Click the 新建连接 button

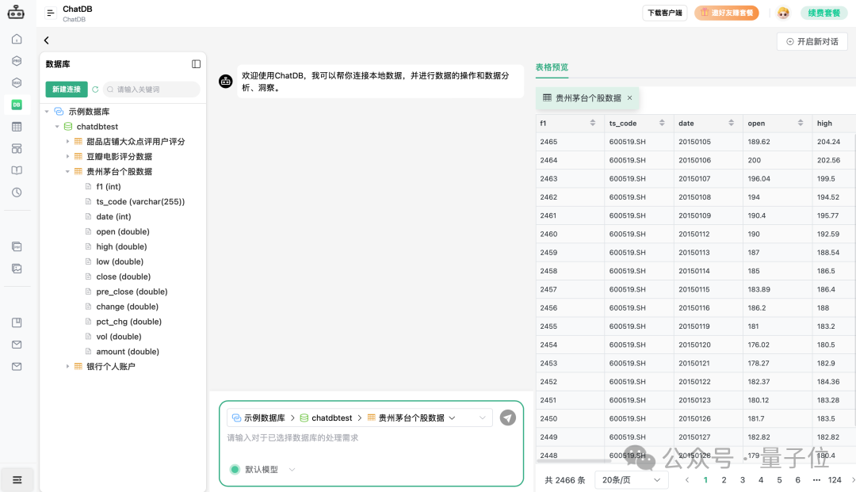click(67, 89)
